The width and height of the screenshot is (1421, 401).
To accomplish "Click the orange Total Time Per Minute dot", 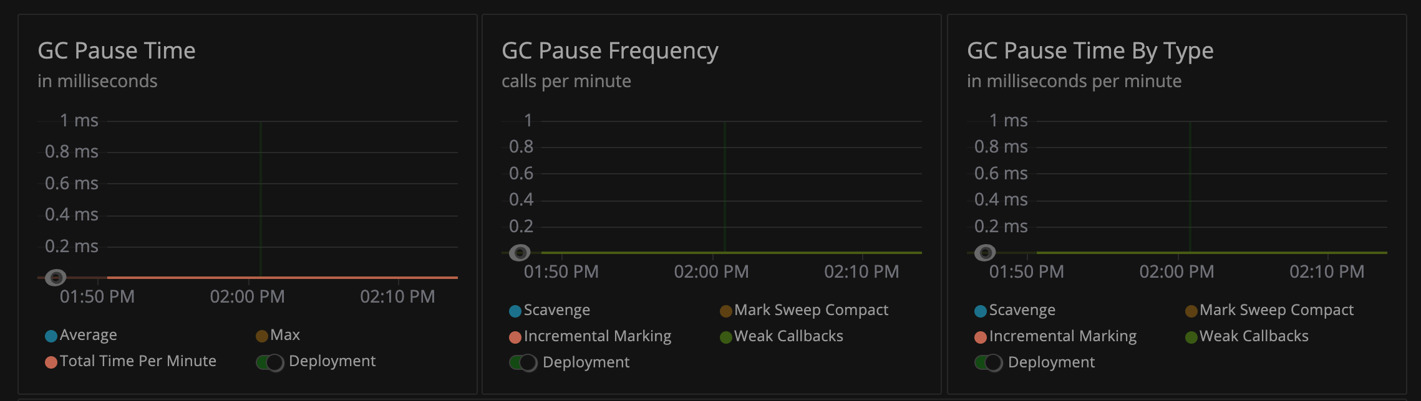I will click(x=52, y=361).
